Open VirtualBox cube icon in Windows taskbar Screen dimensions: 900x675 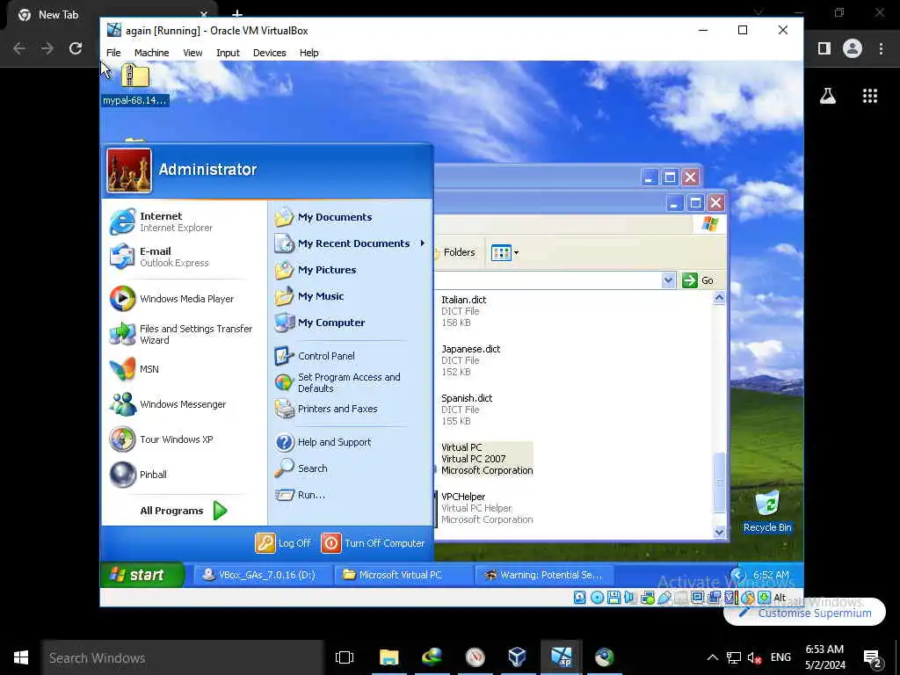point(517,657)
